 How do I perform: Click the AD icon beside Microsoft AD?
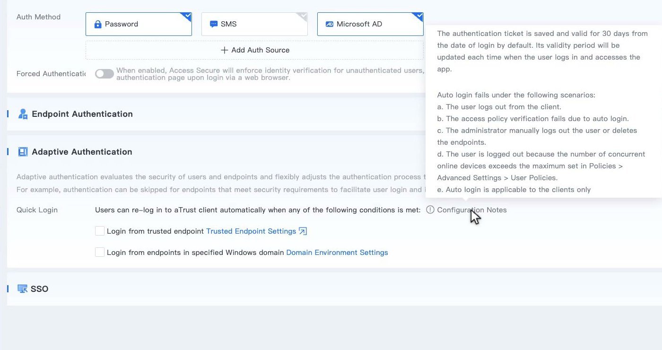click(330, 24)
